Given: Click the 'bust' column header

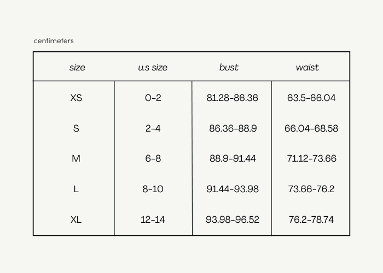Looking at the screenshot, I should click(229, 68).
